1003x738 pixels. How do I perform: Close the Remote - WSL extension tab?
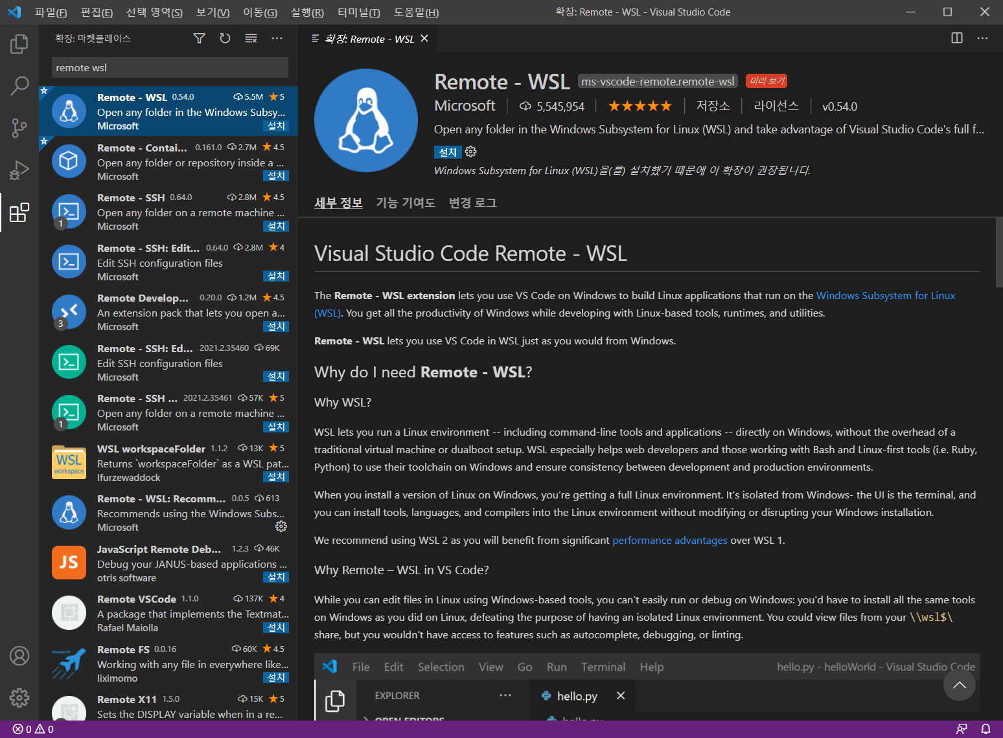424,39
